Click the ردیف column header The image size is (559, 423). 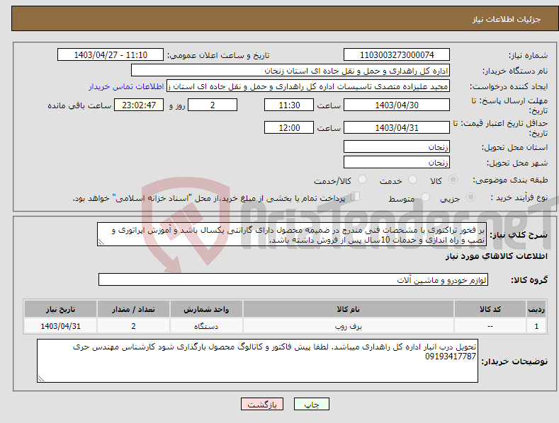click(x=536, y=309)
